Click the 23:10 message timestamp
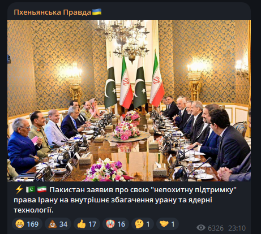This screenshot has width=261, height=234. 237,228
